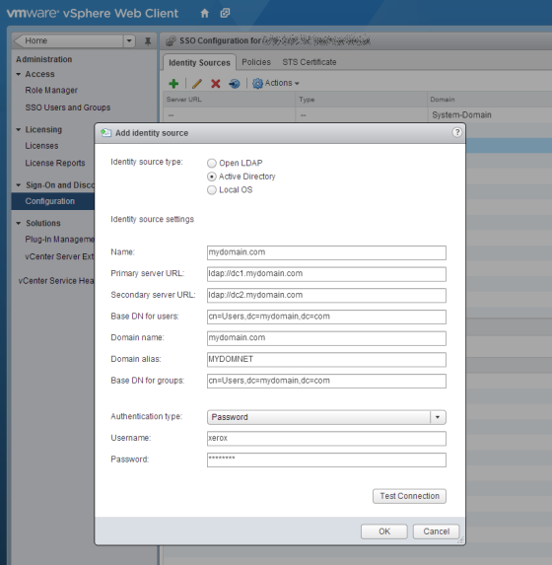Viewport: 552px width, 565px height.
Task: Click the set default domain globe icon
Action: 235,84
